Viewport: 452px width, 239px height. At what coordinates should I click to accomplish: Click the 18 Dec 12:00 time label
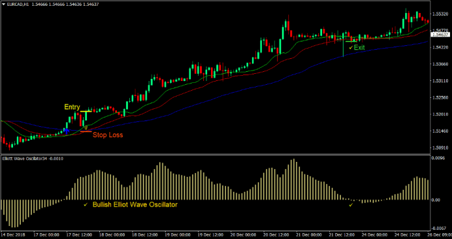pos(145,234)
